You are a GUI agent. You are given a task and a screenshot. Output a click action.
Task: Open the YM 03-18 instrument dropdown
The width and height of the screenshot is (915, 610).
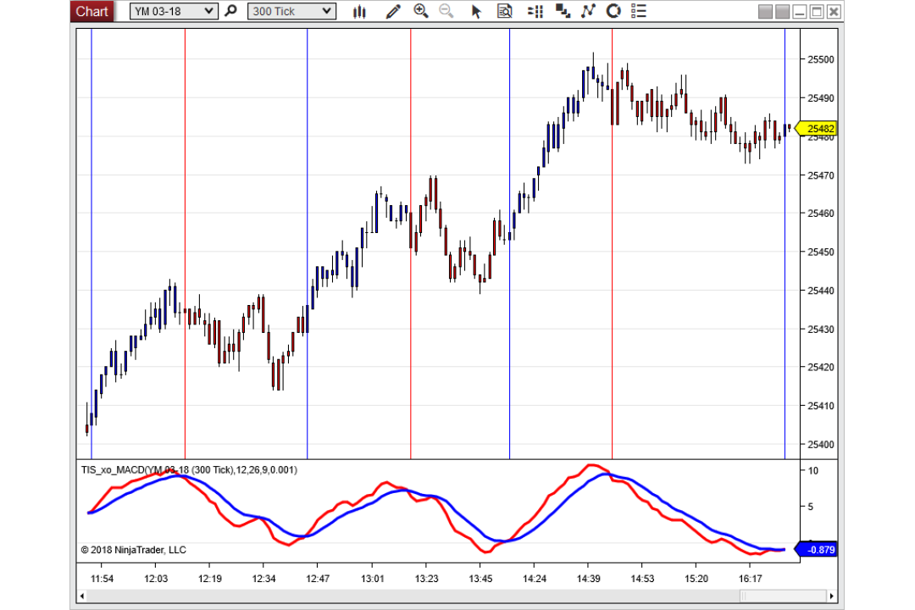coord(174,11)
